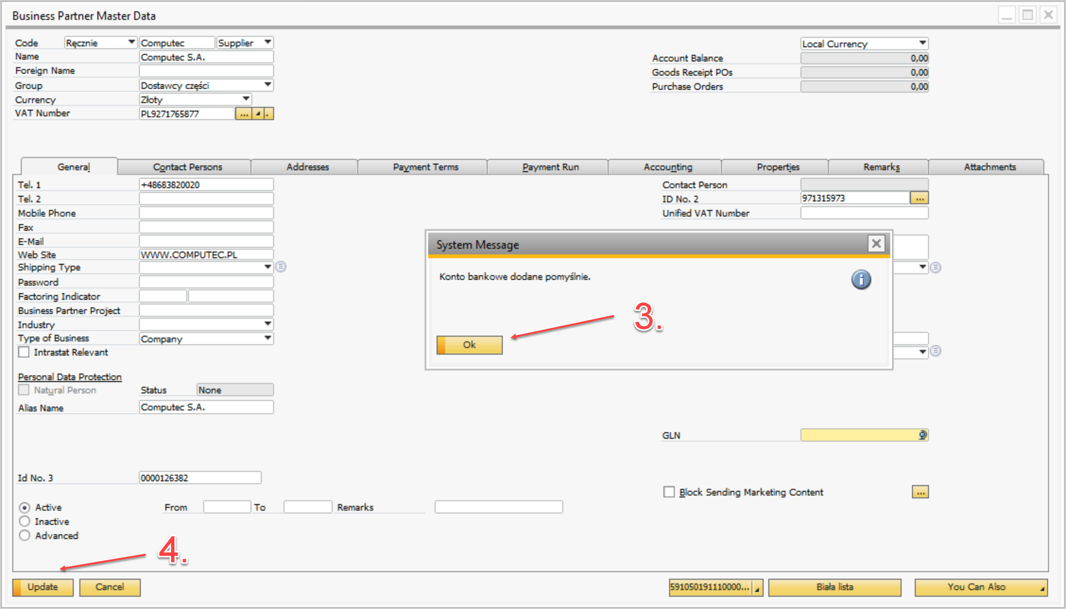The image size is (1066, 609).
Task: Click ellipsis button next to VAT Number
Action: pos(243,114)
